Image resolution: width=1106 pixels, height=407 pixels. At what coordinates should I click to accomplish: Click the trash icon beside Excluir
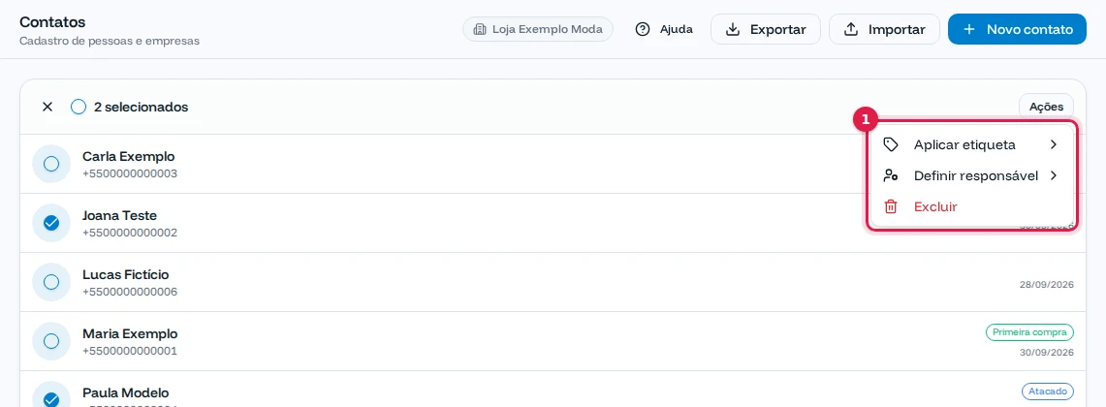[891, 206]
